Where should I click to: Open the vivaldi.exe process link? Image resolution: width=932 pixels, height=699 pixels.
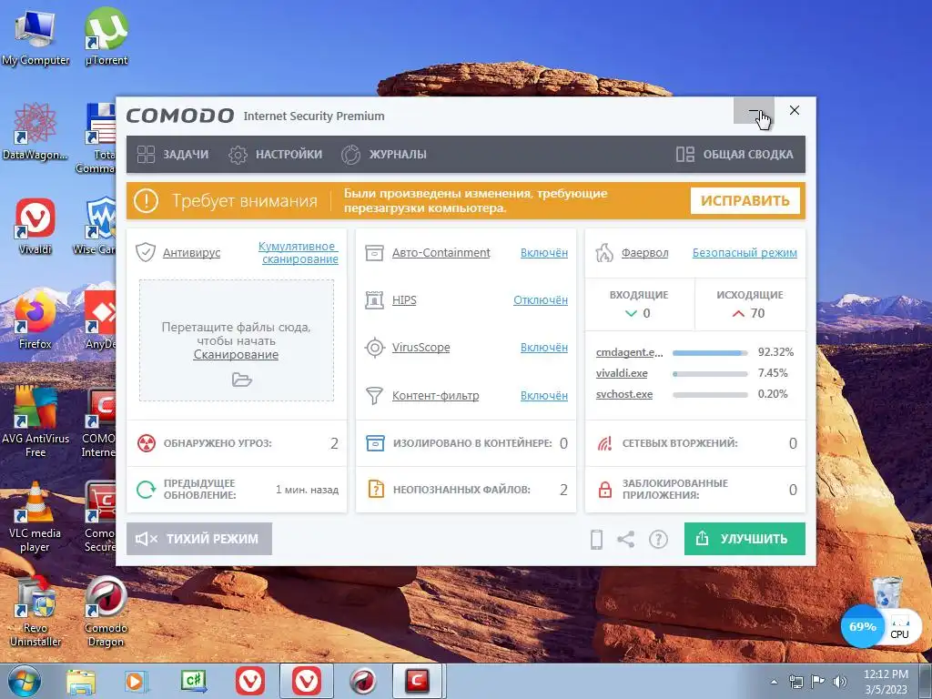[622, 373]
